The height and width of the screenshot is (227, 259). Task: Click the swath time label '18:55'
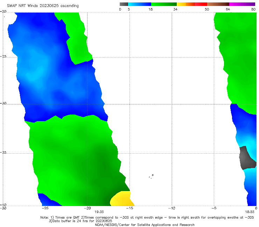click(250, 212)
